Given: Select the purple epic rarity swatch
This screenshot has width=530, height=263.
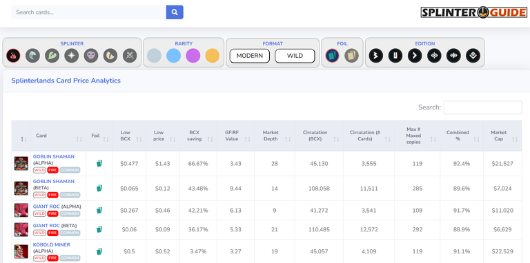Looking at the screenshot, I should pyautogui.click(x=193, y=56).
